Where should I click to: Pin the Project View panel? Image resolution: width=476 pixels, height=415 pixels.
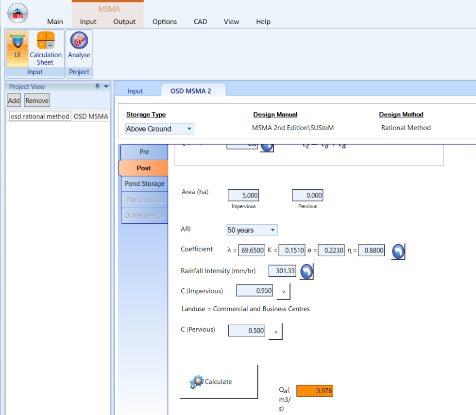click(x=97, y=86)
